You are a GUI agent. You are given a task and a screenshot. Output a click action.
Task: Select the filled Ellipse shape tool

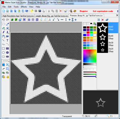click(7, 52)
